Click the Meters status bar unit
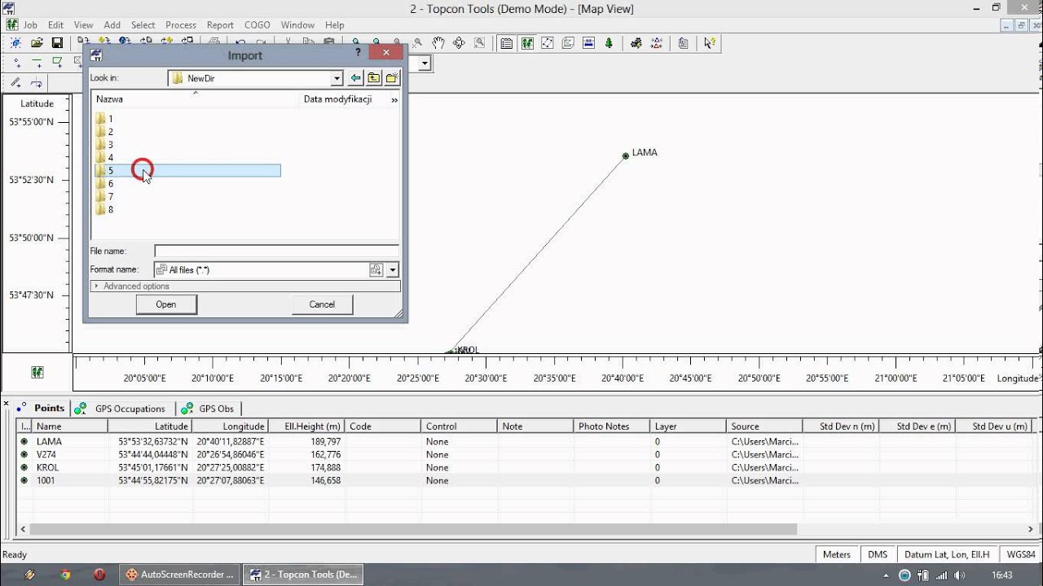Screen dimensions: 1043x586 click(x=837, y=554)
